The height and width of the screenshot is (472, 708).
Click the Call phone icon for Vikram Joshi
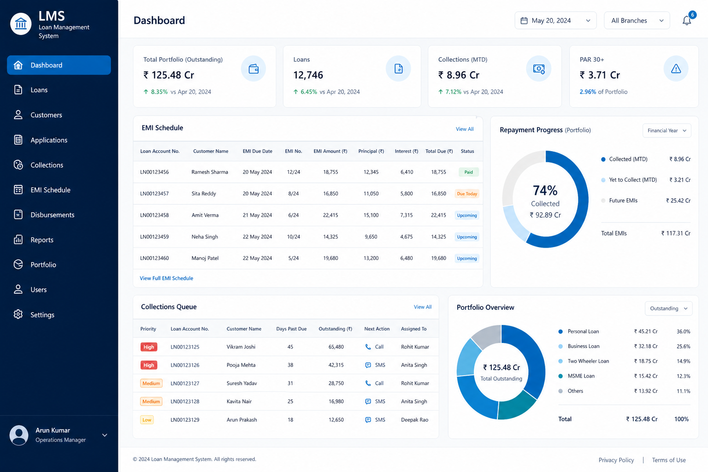tap(368, 347)
